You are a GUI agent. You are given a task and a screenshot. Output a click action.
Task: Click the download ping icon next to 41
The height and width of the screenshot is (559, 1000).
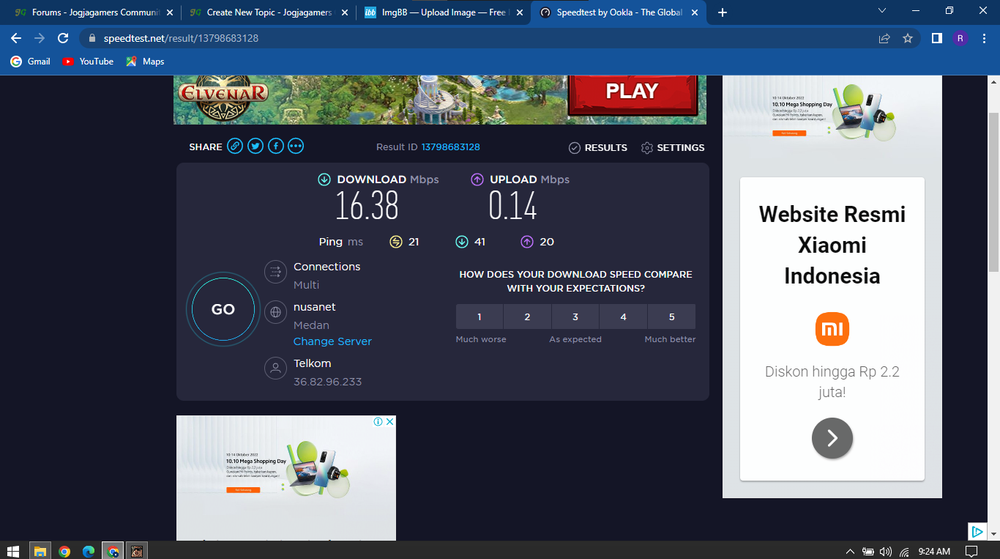click(462, 242)
